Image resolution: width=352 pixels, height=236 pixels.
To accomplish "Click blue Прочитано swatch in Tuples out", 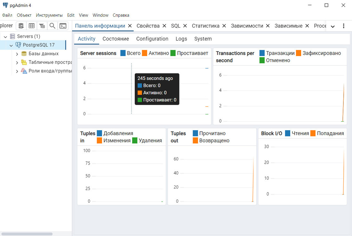I will pyautogui.click(x=195, y=133).
